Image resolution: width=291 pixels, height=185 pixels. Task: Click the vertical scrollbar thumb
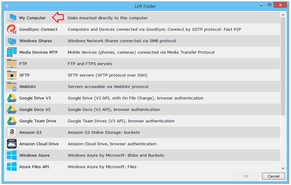283,66
